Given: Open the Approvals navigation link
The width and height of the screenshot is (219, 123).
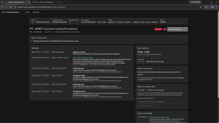Looking at the screenshot, I should click(x=36, y=12).
